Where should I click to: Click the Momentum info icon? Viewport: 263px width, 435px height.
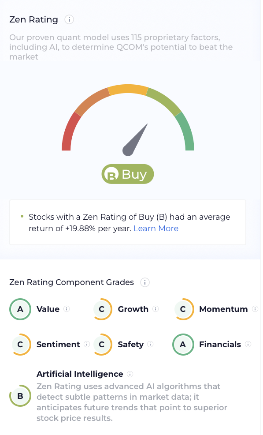tap(255, 309)
